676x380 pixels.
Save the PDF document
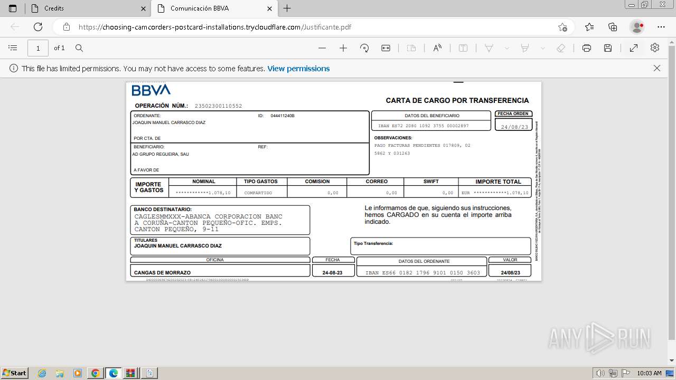click(x=608, y=48)
